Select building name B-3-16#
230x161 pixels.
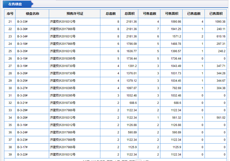[23, 125]
